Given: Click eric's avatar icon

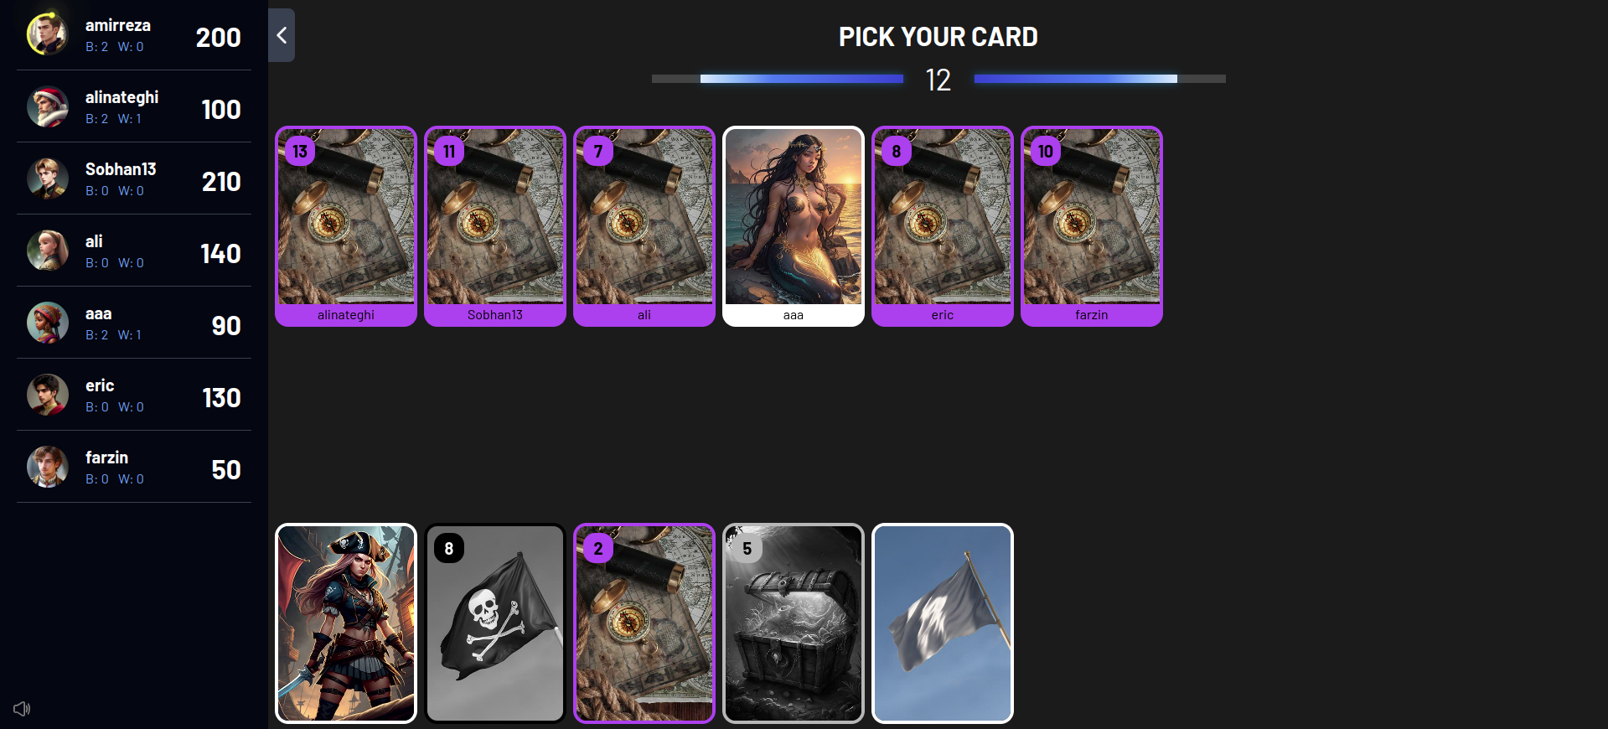Looking at the screenshot, I should coord(47,395).
